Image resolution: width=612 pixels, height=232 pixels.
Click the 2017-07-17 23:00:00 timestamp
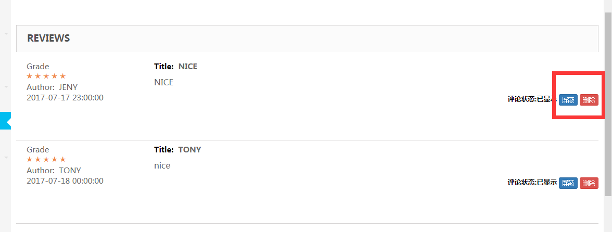coord(65,97)
